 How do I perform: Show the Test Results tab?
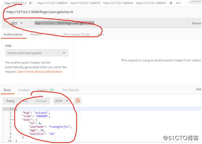point(71,90)
